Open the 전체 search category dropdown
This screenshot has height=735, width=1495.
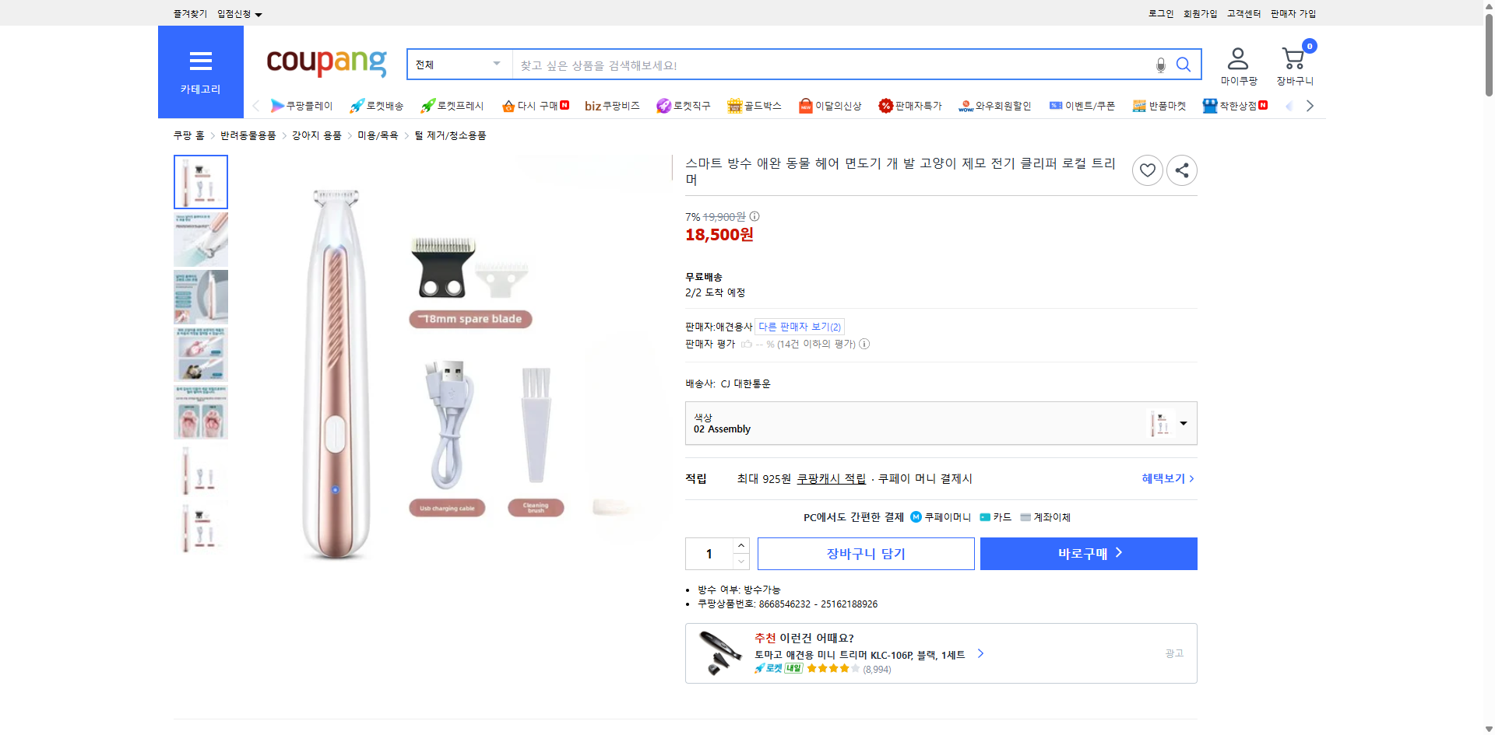click(459, 65)
